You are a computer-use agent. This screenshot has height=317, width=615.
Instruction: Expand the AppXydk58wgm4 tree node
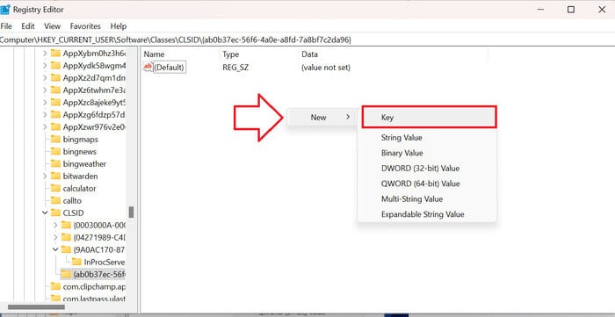click(x=44, y=65)
